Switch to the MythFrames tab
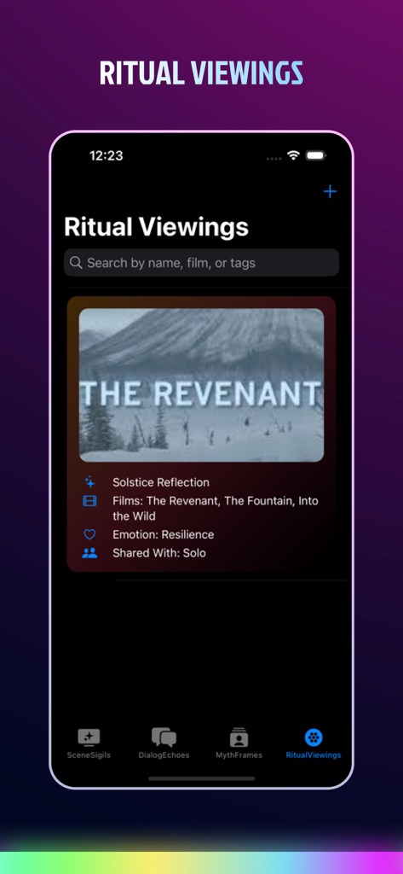Viewport: 403px width, 874px height. click(239, 743)
